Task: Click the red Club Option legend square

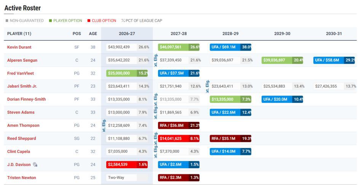Action: click(x=89, y=21)
